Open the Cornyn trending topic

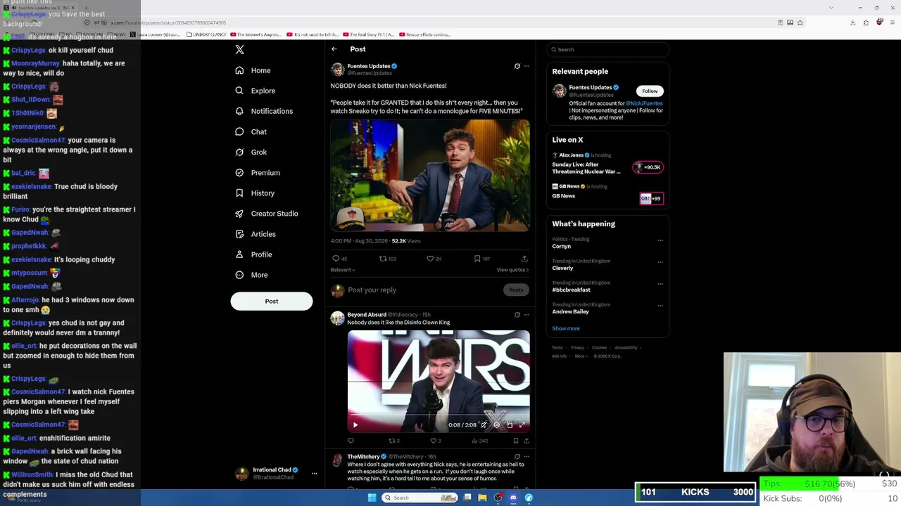tap(562, 247)
